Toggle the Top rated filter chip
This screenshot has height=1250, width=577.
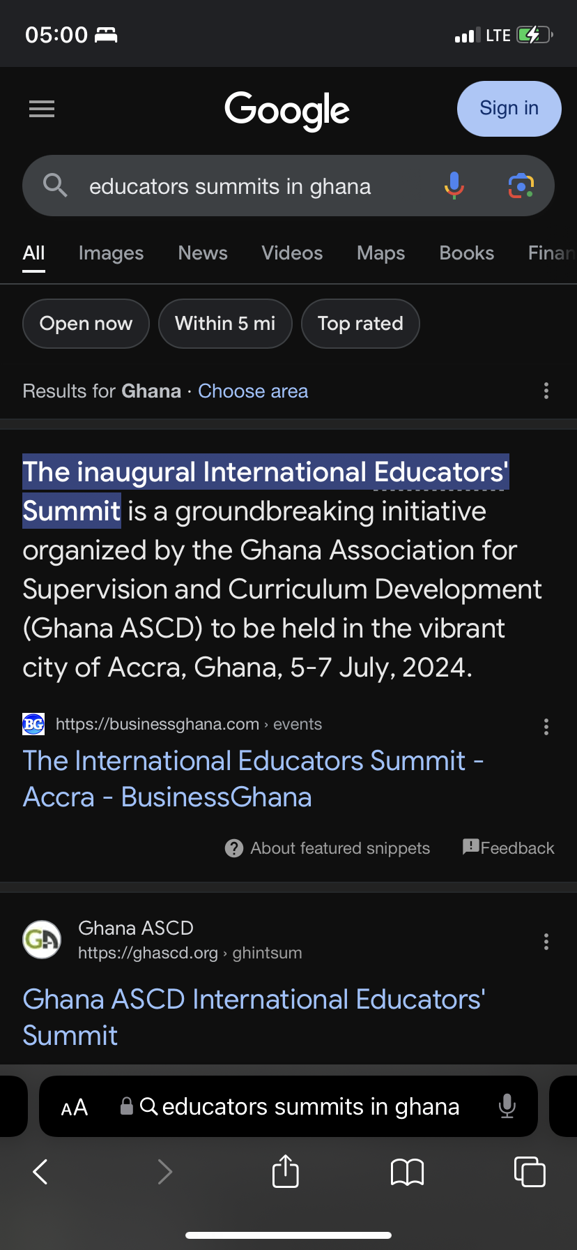360,324
